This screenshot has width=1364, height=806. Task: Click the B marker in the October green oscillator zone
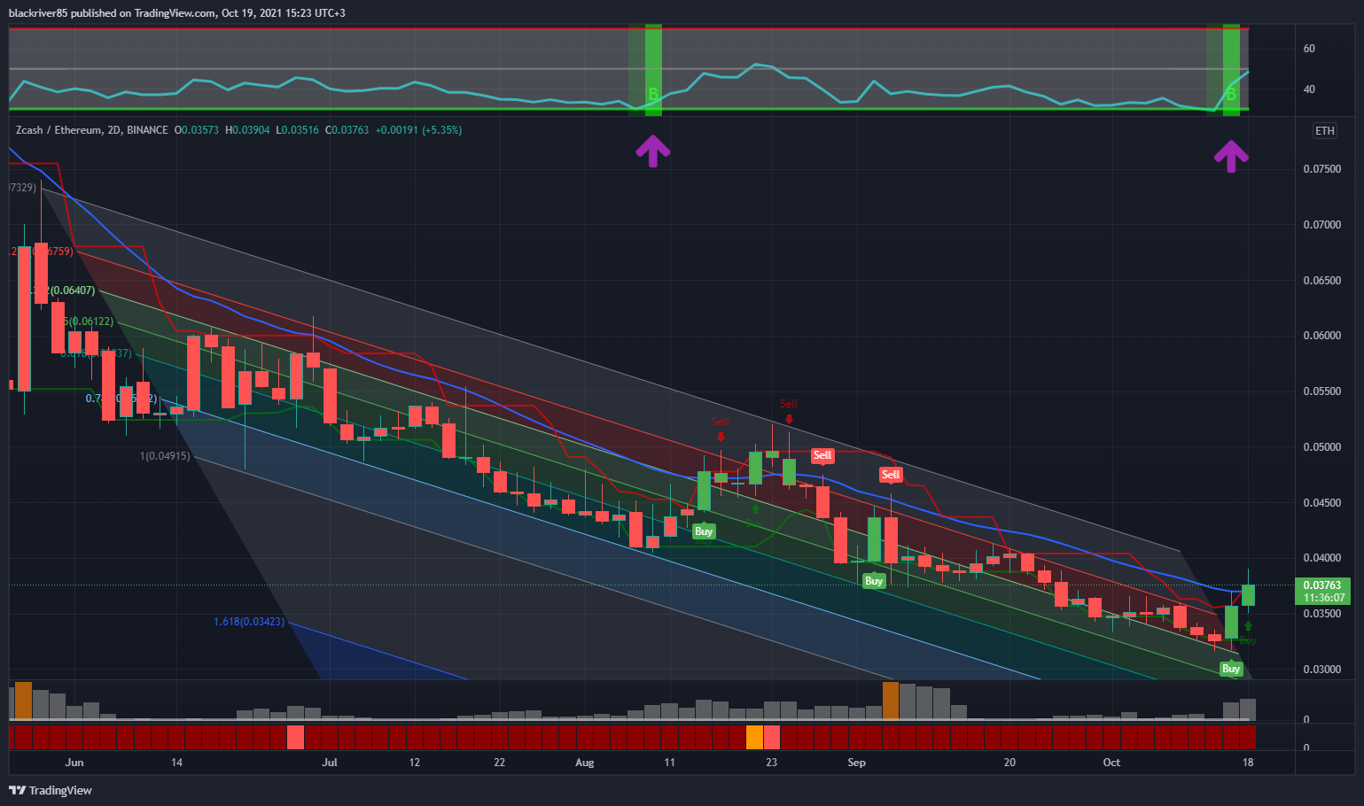click(1231, 94)
